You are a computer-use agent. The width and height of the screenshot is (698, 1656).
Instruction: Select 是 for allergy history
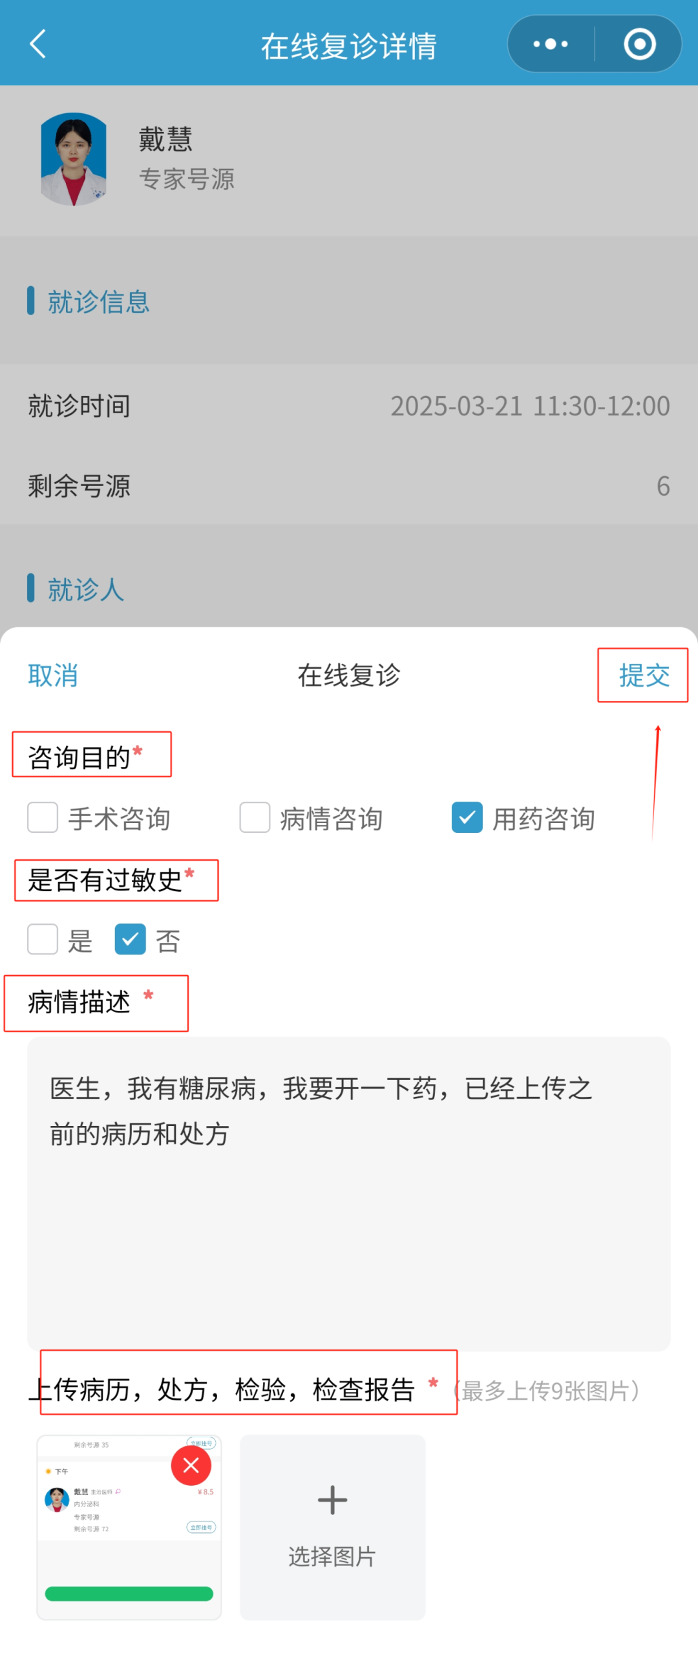click(x=43, y=939)
